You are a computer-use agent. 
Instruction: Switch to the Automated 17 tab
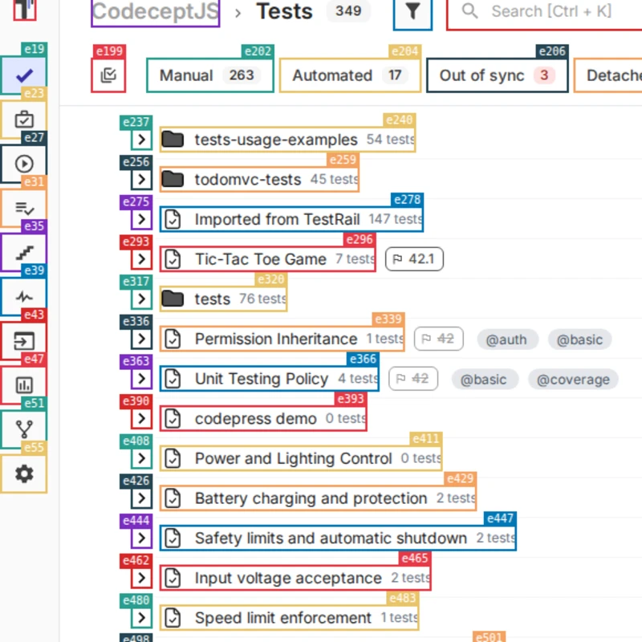[350, 75]
